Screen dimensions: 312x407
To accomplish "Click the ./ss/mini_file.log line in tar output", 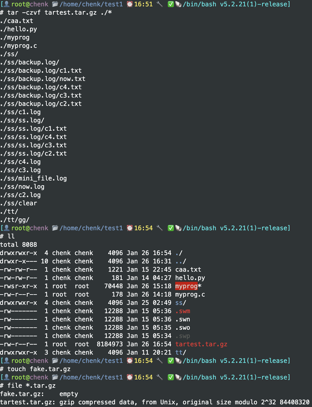I will pyautogui.click(x=33, y=178).
